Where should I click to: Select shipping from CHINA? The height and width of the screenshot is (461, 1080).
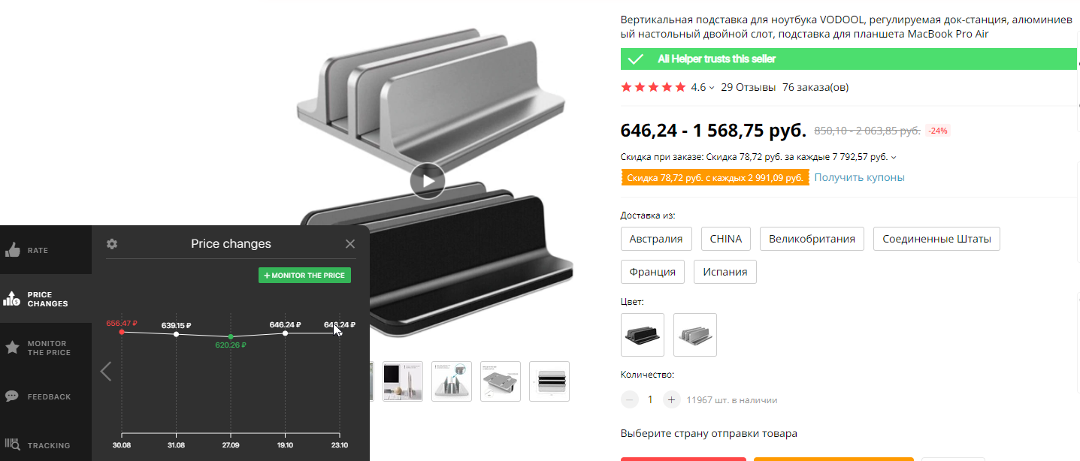point(726,239)
